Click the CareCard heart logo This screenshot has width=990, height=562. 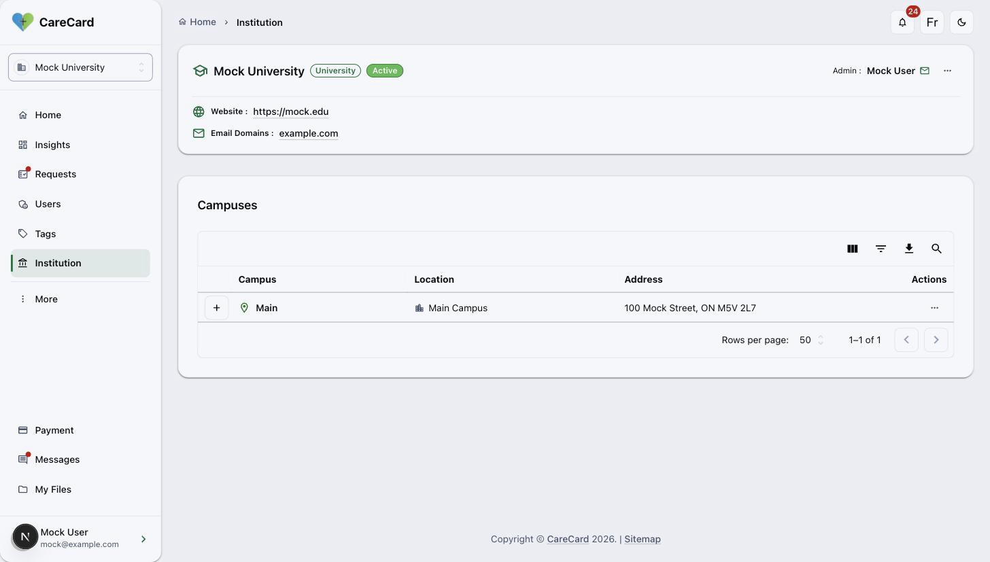click(x=22, y=22)
